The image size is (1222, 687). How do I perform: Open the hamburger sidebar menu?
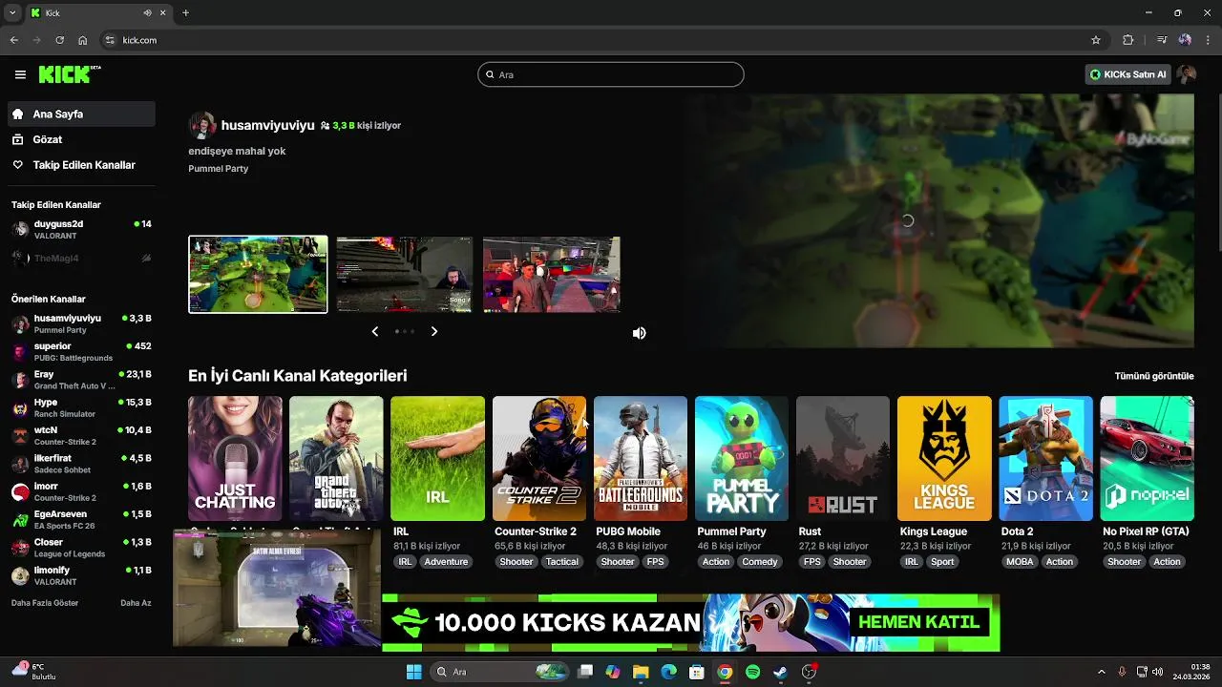pyautogui.click(x=20, y=74)
